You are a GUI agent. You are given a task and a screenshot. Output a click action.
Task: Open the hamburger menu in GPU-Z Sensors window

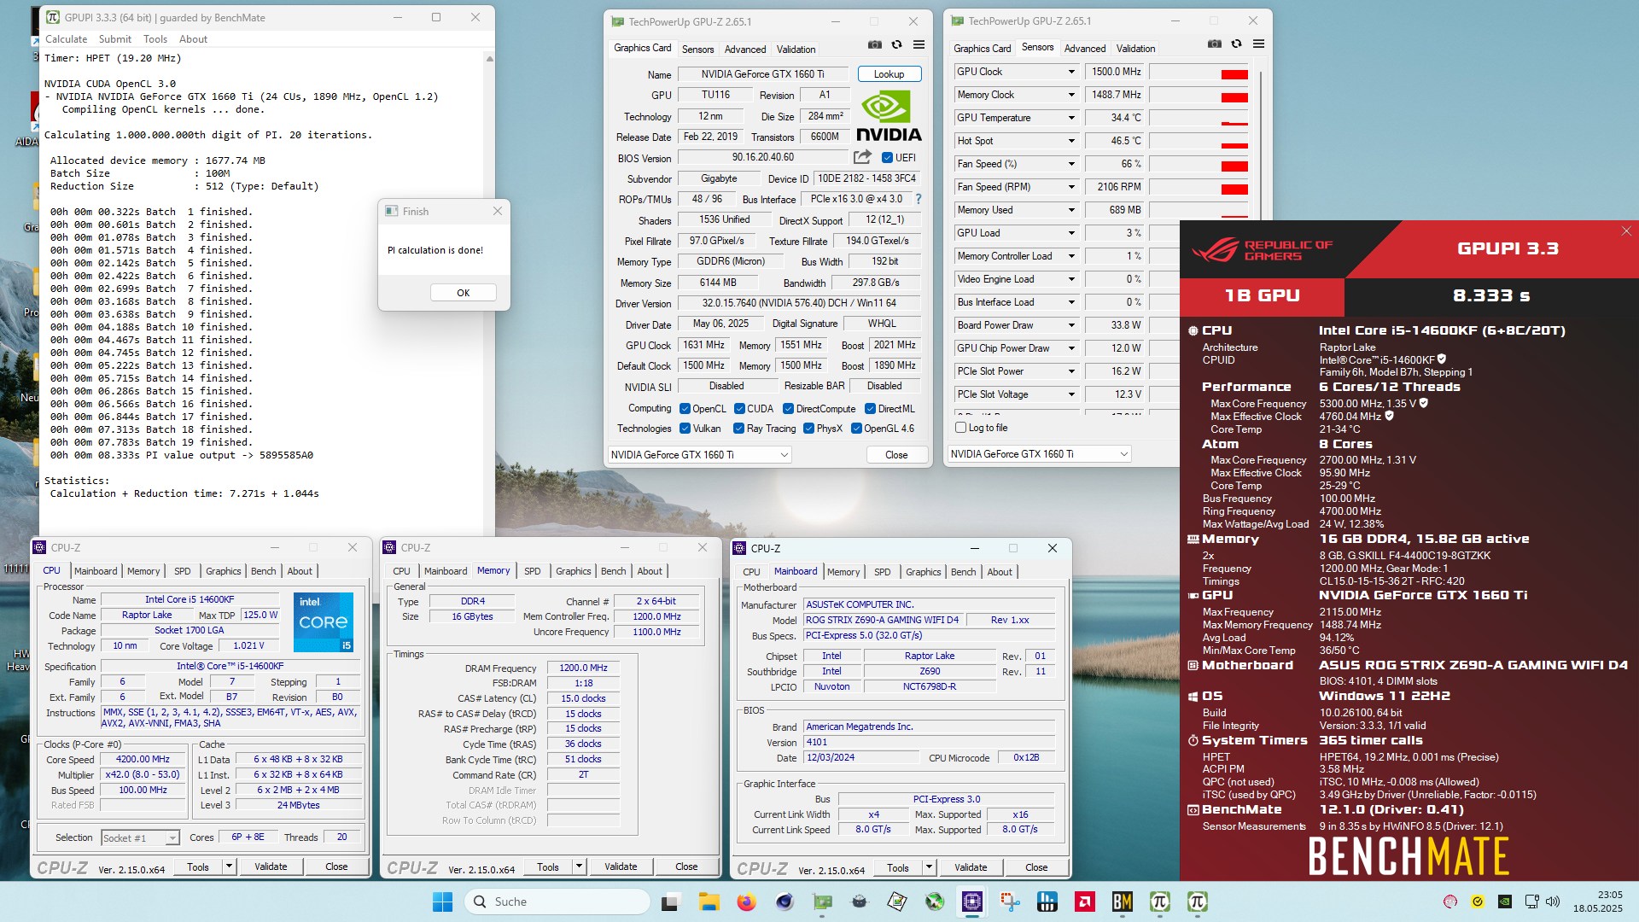[1258, 44]
